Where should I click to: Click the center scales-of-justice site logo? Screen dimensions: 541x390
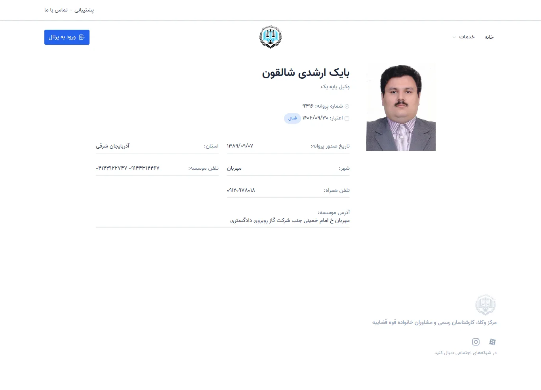(x=270, y=37)
